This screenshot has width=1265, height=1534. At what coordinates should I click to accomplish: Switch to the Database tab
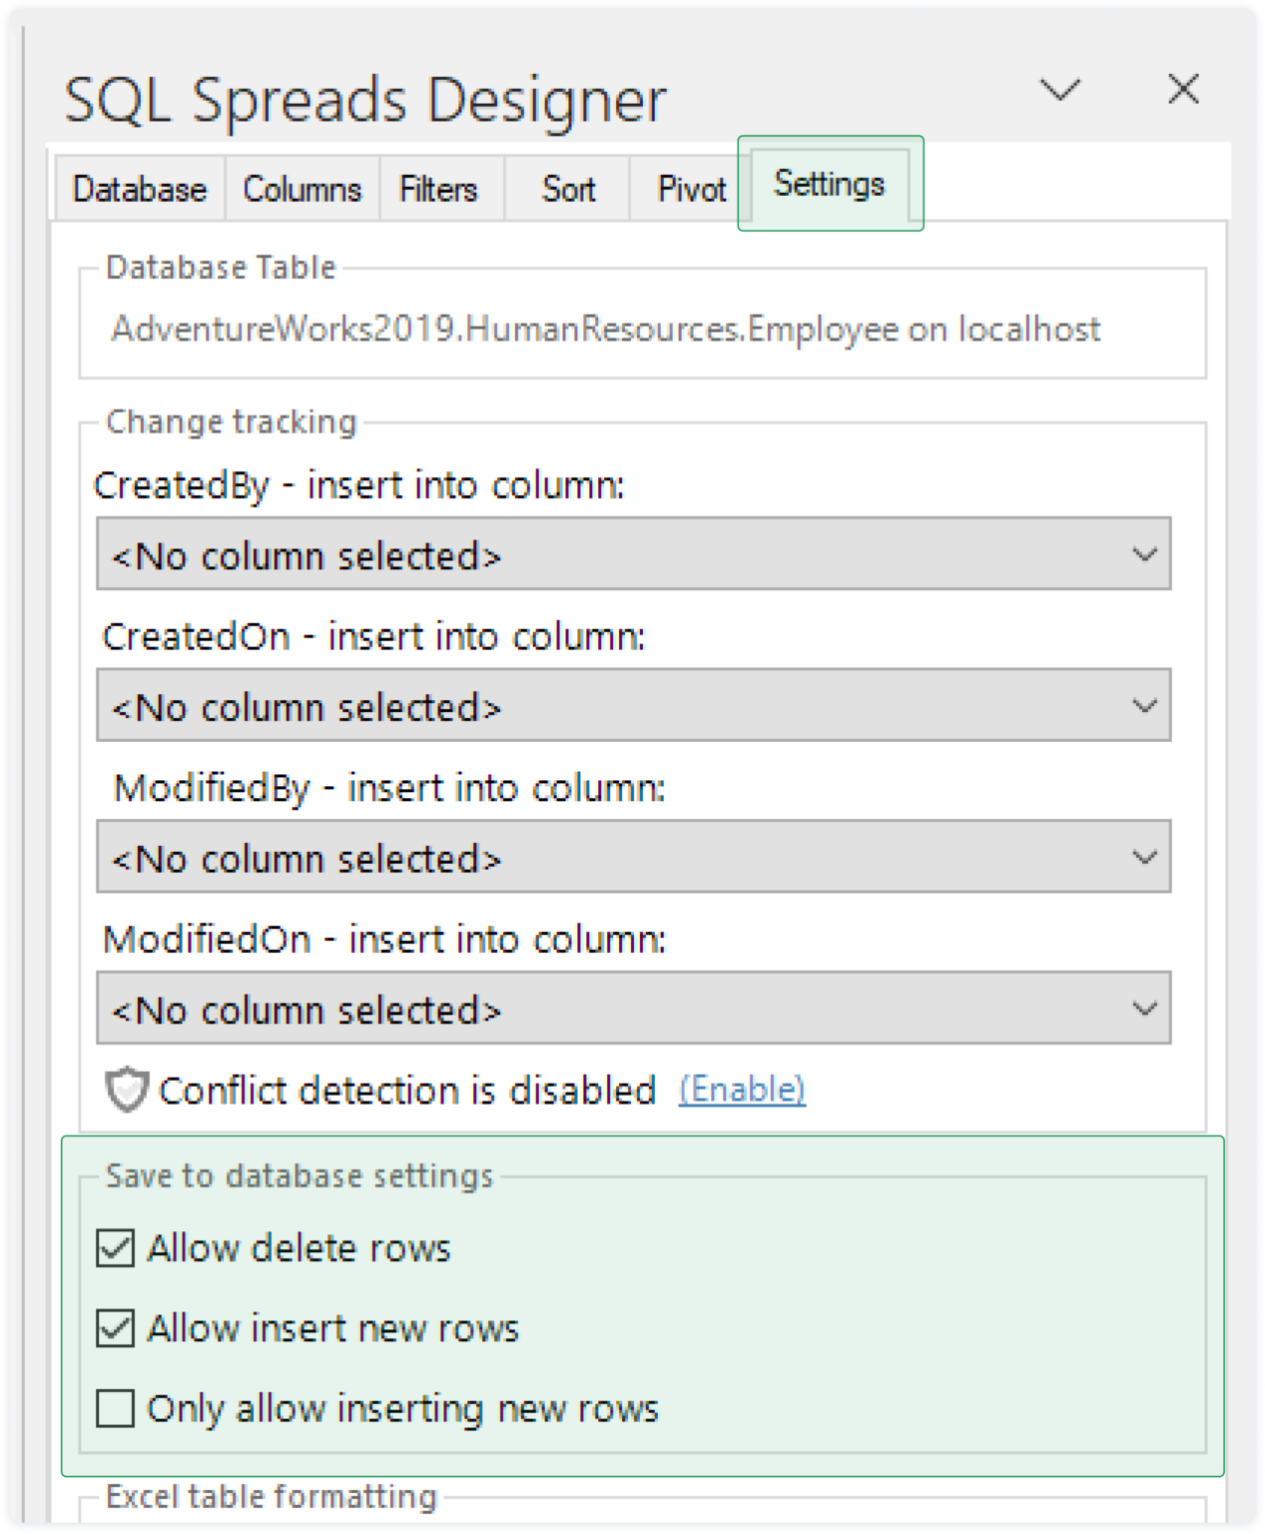140,189
